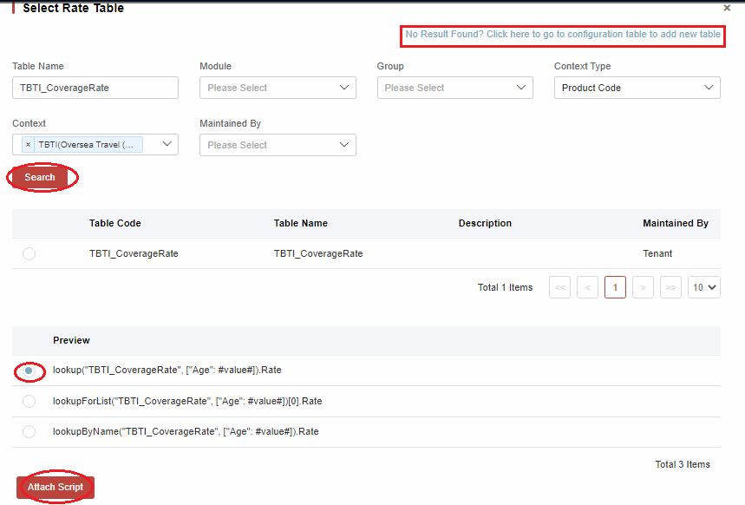745x505 pixels.
Task: Open the Module dropdown
Action: tap(278, 88)
